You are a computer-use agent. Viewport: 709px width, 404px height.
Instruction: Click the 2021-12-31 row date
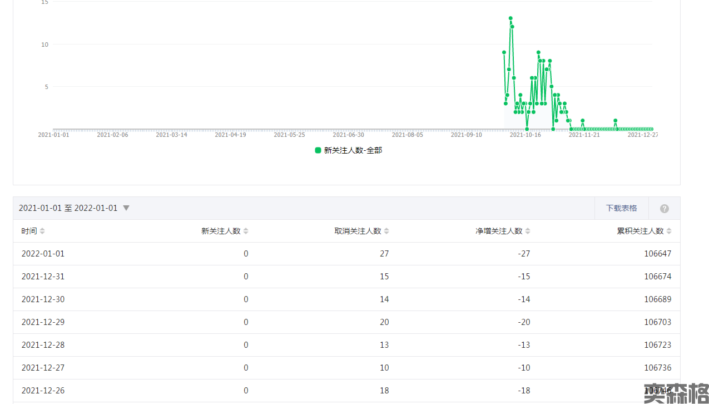point(43,277)
